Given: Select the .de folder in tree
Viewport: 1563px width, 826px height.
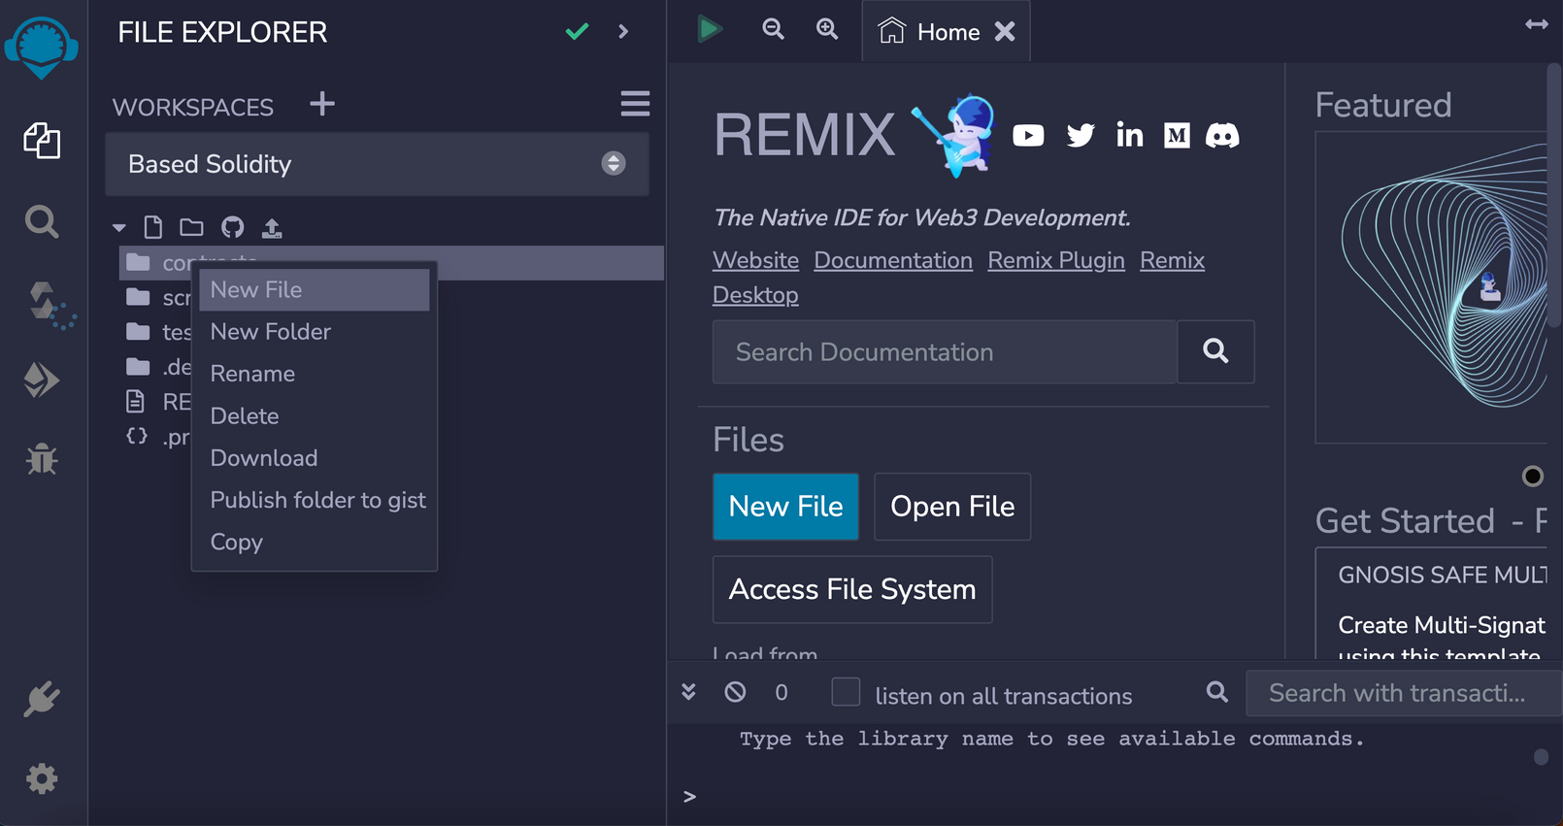Looking at the screenshot, I should (x=158, y=367).
